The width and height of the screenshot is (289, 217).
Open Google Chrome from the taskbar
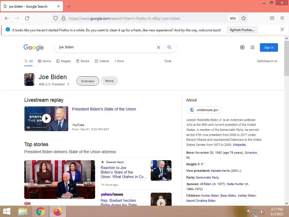click(x=40, y=211)
